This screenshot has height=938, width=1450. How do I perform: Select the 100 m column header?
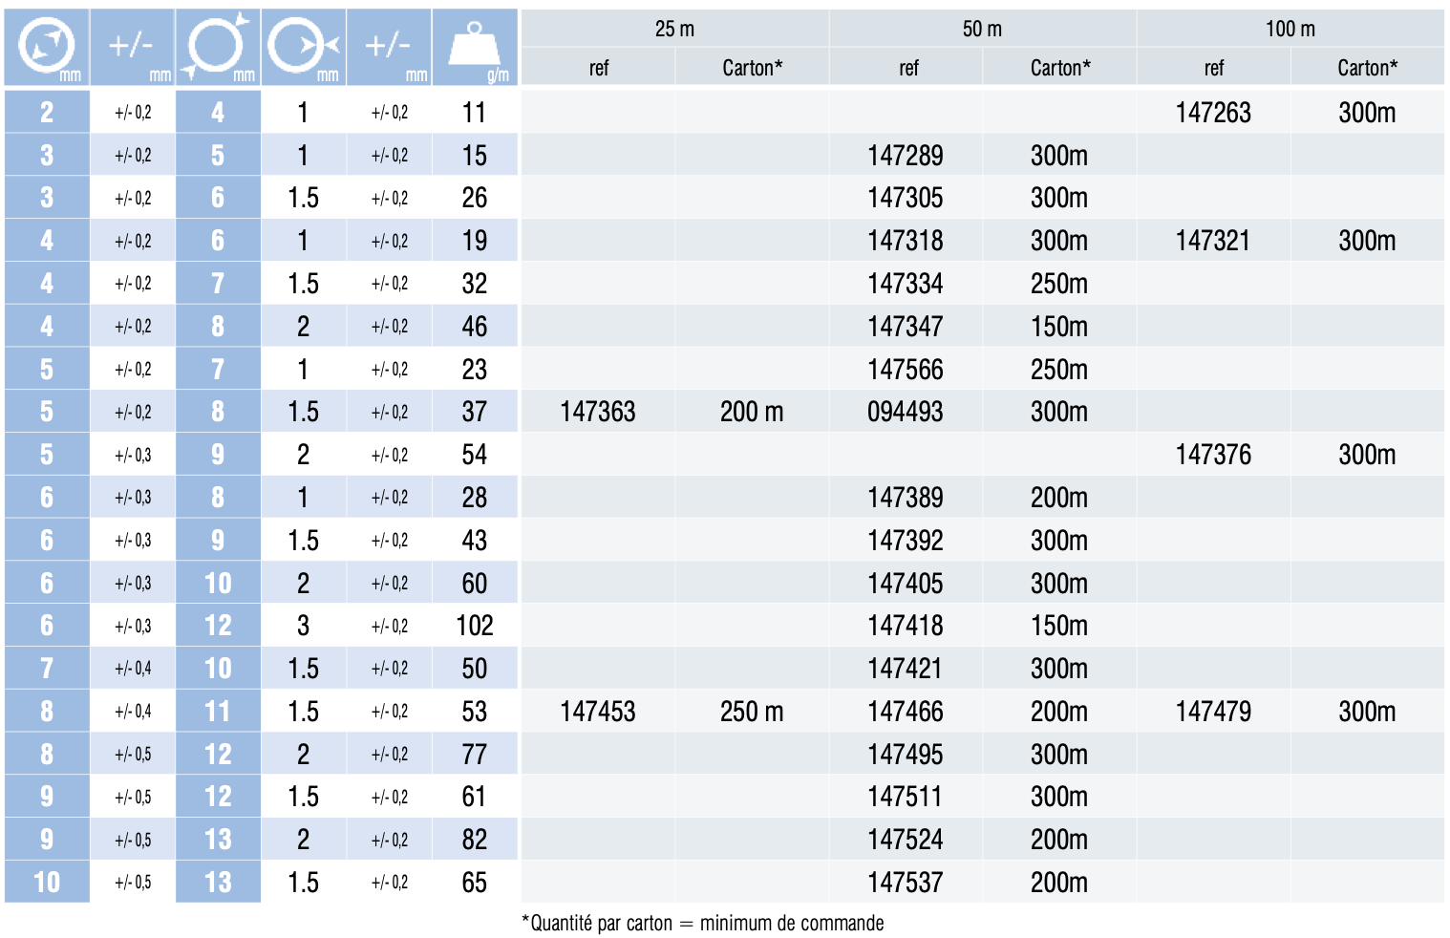(x=1290, y=29)
